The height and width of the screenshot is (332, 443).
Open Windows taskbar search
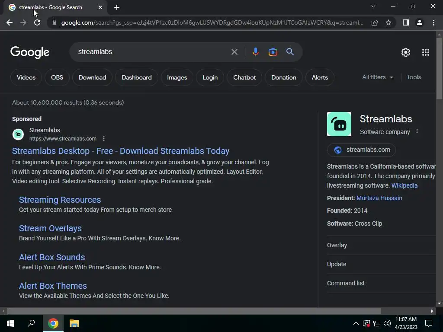tap(31, 323)
